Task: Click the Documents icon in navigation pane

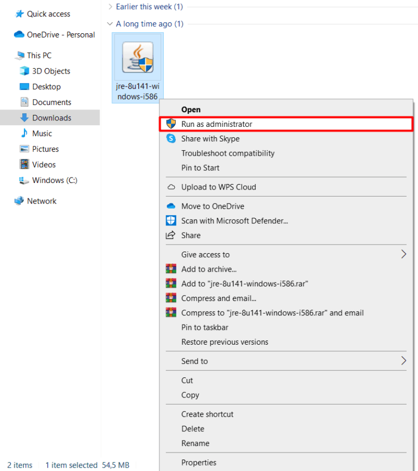Action: 24,102
